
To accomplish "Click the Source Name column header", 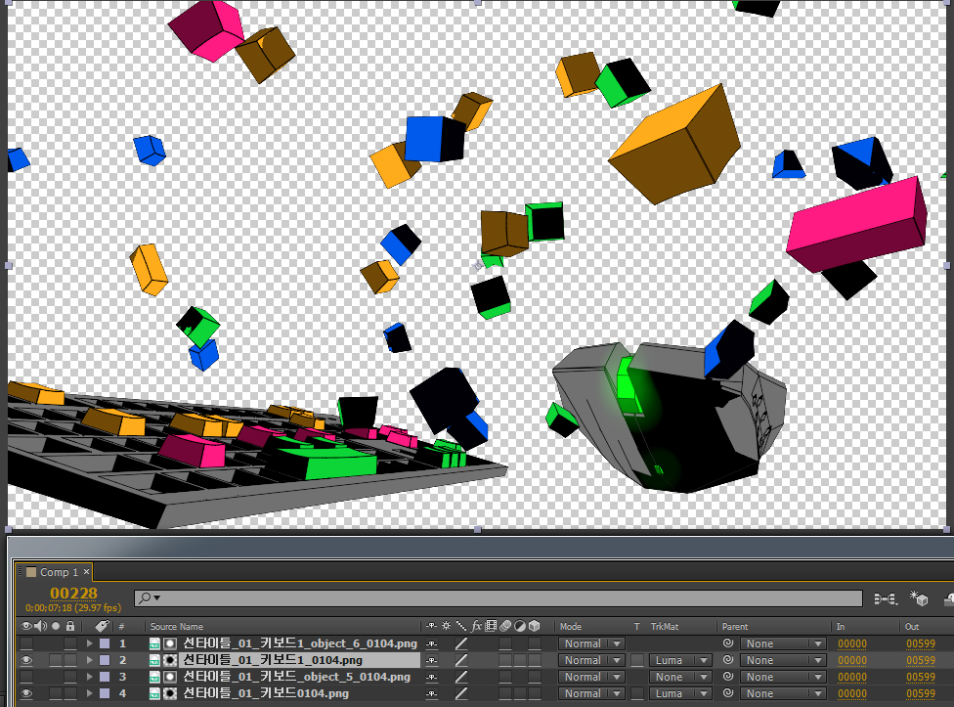I will (177, 626).
